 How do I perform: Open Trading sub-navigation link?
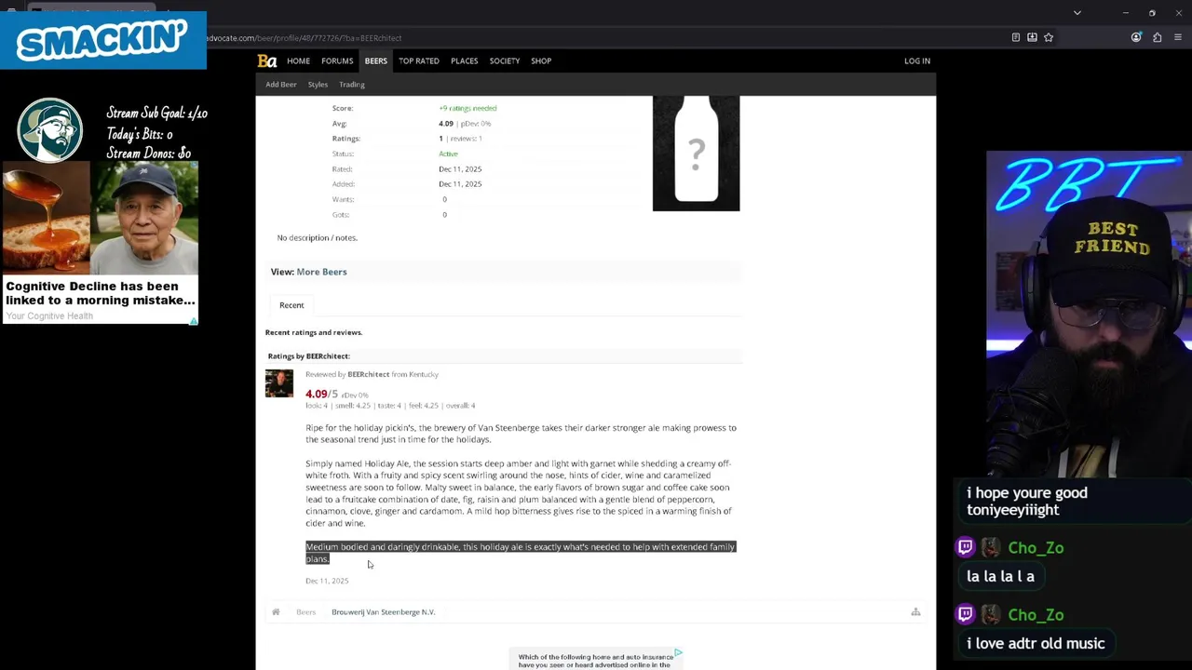[352, 85]
